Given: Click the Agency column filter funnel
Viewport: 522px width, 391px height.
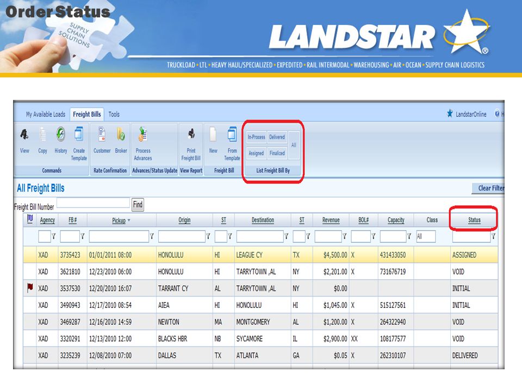Looking at the screenshot, I should click(54, 236).
